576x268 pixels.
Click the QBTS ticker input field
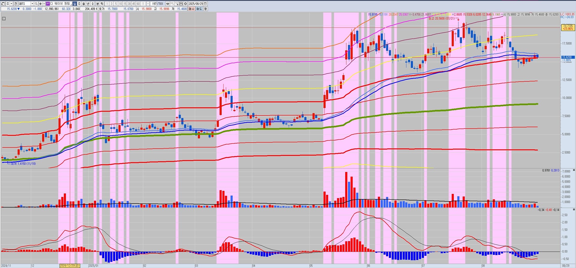click(24, 4)
